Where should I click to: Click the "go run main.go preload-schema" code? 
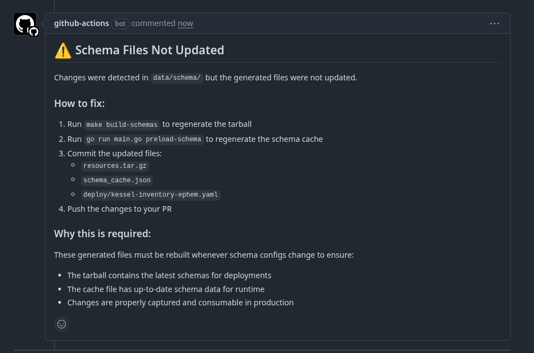click(144, 140)
